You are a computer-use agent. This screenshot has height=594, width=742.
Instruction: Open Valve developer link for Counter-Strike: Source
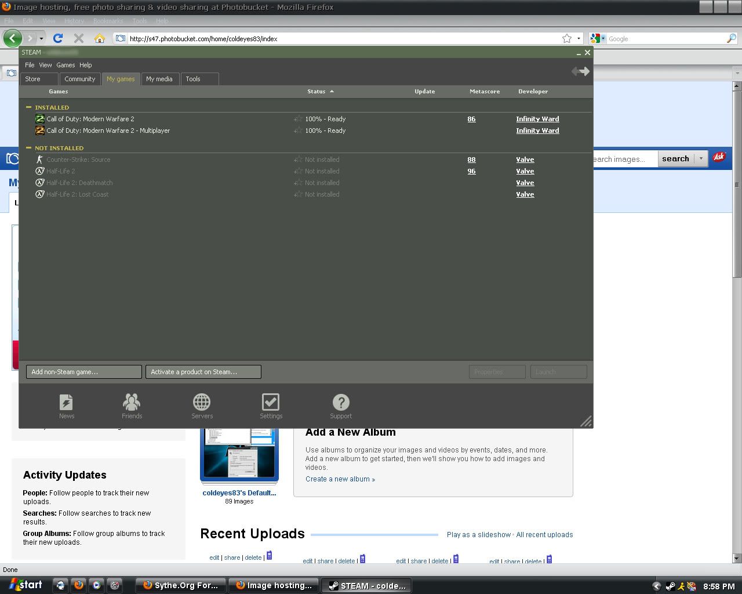click(x=525, y=160)
